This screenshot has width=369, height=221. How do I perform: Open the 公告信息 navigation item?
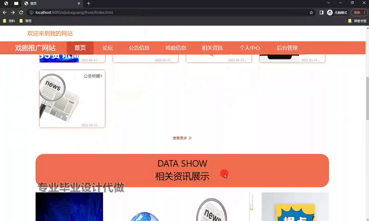coord(139,48)
